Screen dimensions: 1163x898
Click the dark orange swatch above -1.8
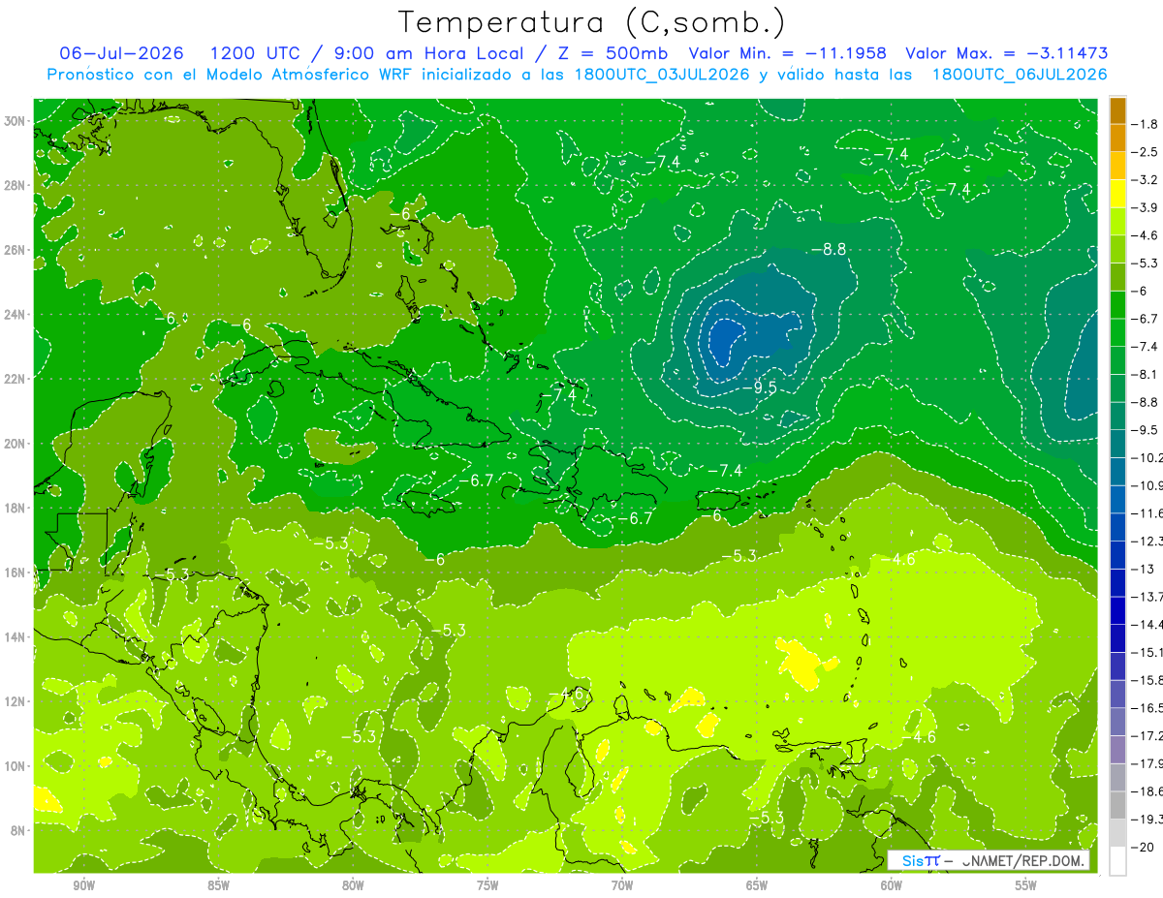1117,111
